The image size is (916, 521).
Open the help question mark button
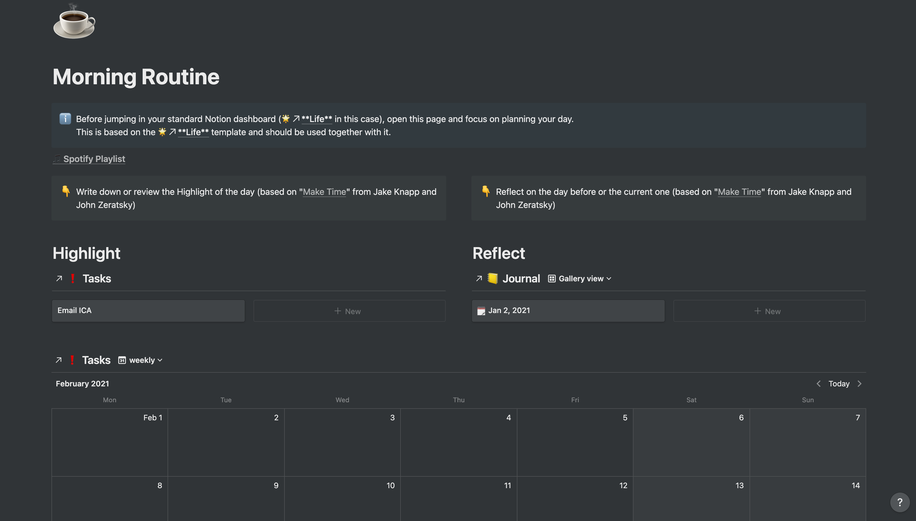click(x=900, y=502)
